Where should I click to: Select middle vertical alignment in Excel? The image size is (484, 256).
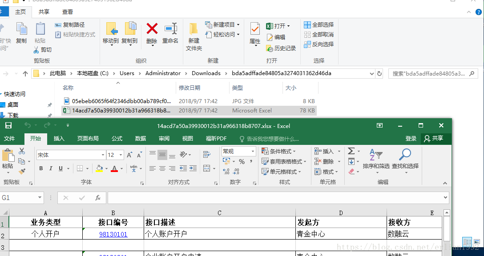pyautogui.click(x=162, y=155)
